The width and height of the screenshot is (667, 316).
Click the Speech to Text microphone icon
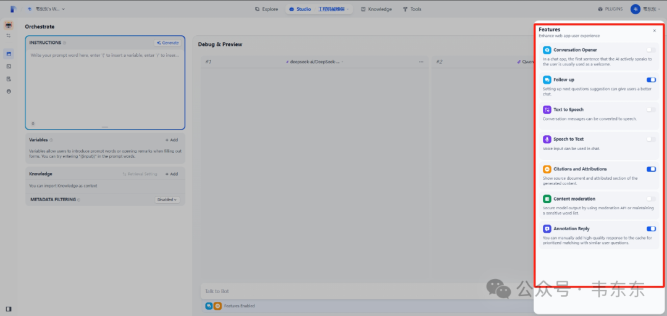pyautogui.click(x=547, y=139)
